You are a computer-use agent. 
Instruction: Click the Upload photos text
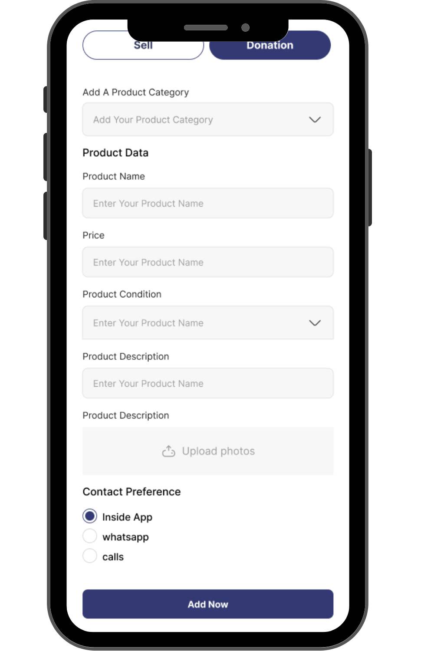[218, 451]
